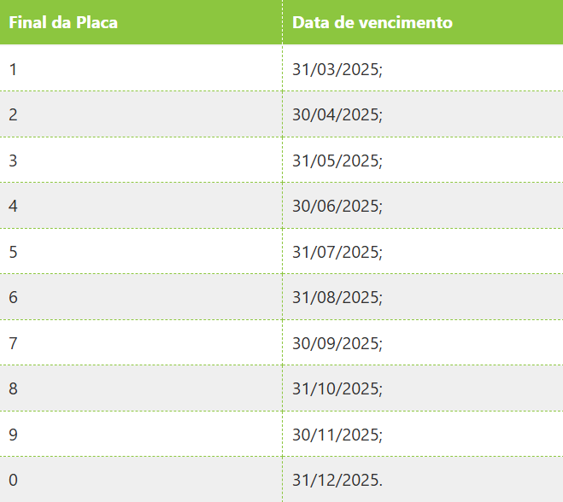Click the 'Data de vencimento' column header
The image size is (563, 502).
coord(423,22)
